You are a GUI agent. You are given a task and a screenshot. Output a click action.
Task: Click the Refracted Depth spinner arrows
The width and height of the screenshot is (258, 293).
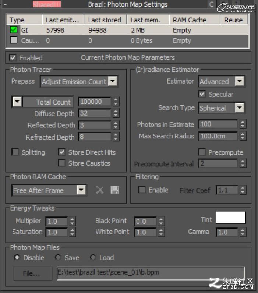[x=116, y=137]
